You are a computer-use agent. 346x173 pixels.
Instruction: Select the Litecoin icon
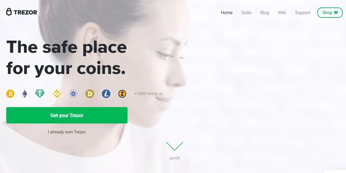pyautogui.click(x=106, y=94)
